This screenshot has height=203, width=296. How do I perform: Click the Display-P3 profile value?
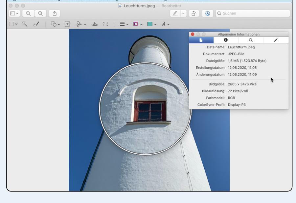tap(237, 104)
